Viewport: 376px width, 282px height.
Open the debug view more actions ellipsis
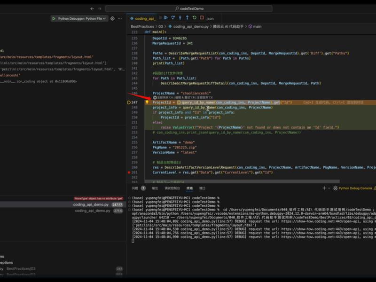[x=120, y=18]
